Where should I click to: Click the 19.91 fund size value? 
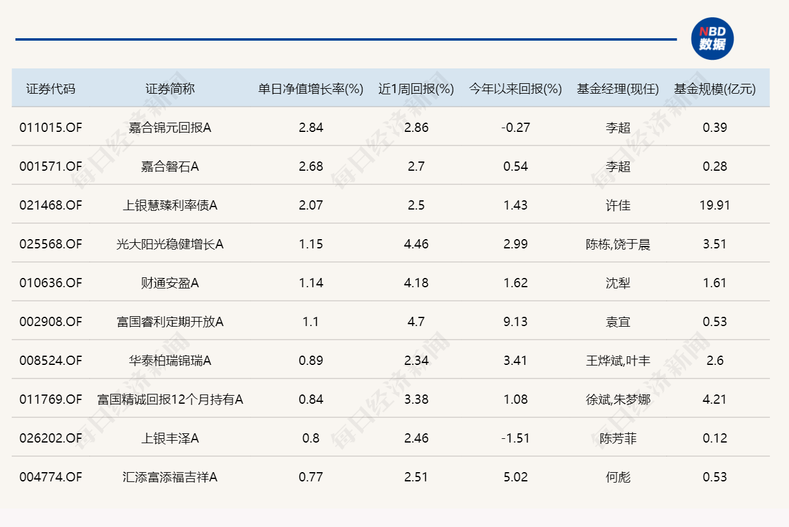click(x=714, y=205)
